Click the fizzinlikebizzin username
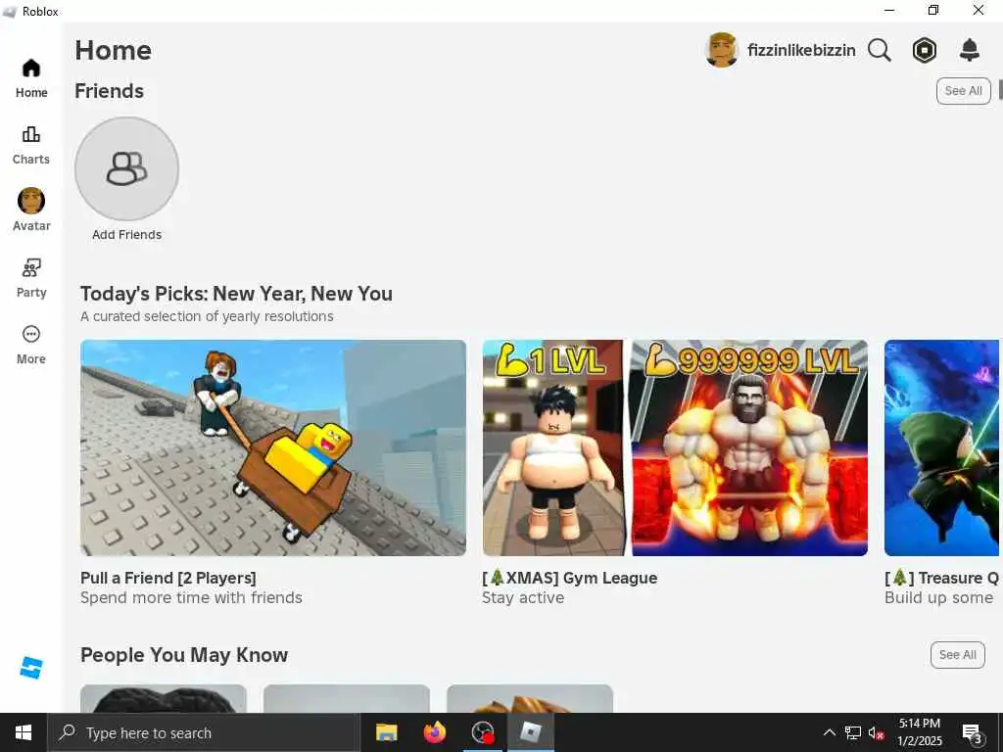1003x752 pixels. (x=801, y=50)
